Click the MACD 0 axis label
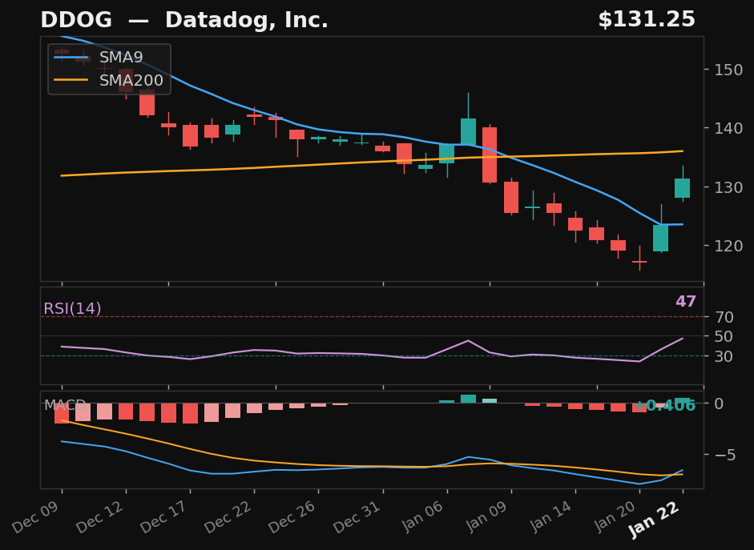The height and width of the screenshot is (550, 754). [719, 403]
